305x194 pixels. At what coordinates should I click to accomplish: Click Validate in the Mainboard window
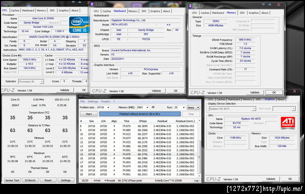coord(156,91)
